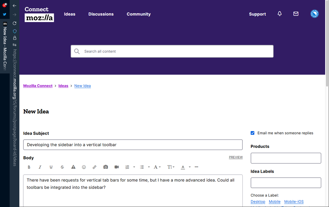
Task: Open the font size dropdown
Action: pyautogui.click(x=171, y=167)
